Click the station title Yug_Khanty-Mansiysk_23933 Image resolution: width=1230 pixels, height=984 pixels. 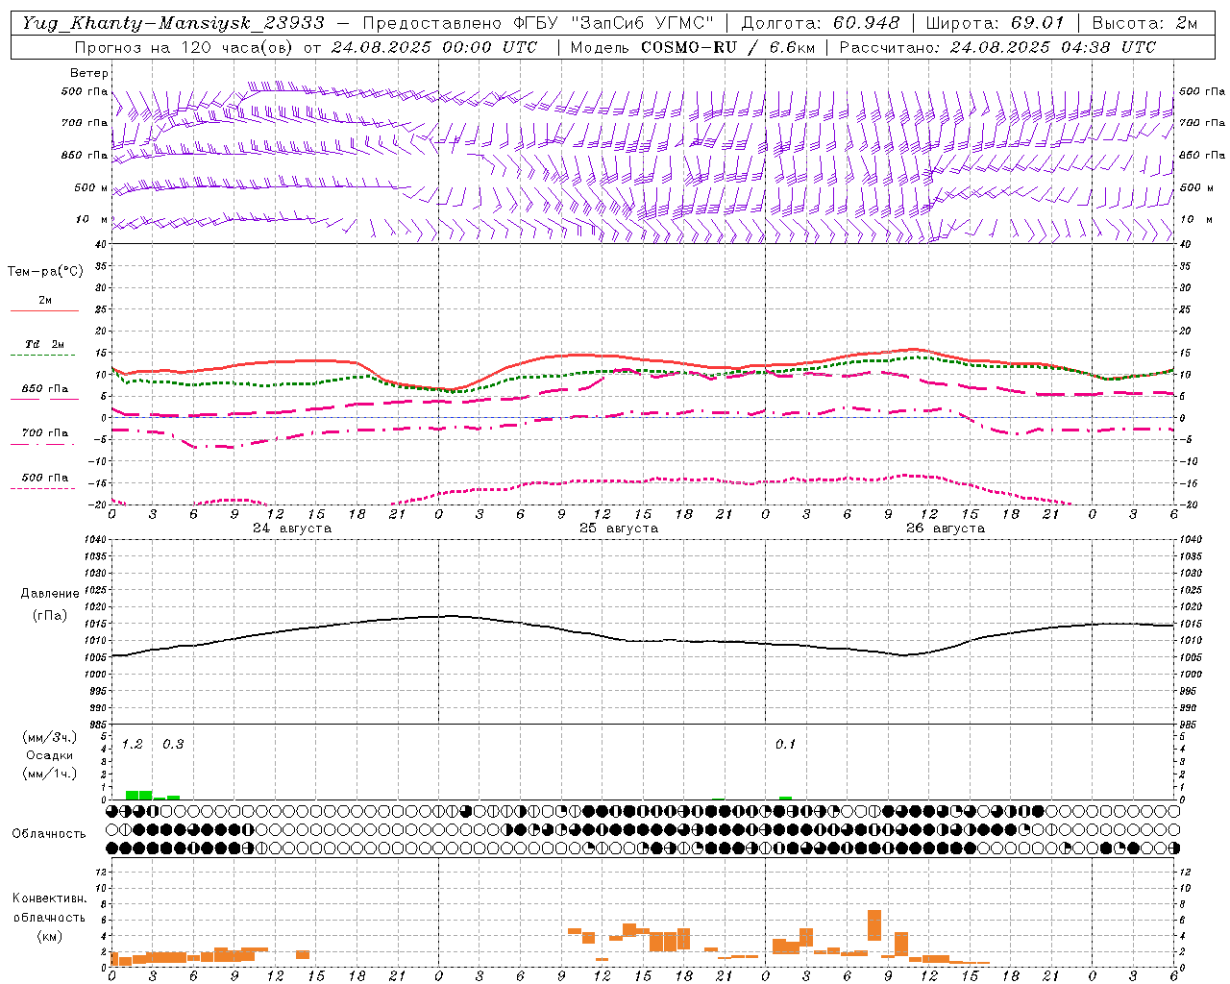pyautogui.click(x=173, y=23)
